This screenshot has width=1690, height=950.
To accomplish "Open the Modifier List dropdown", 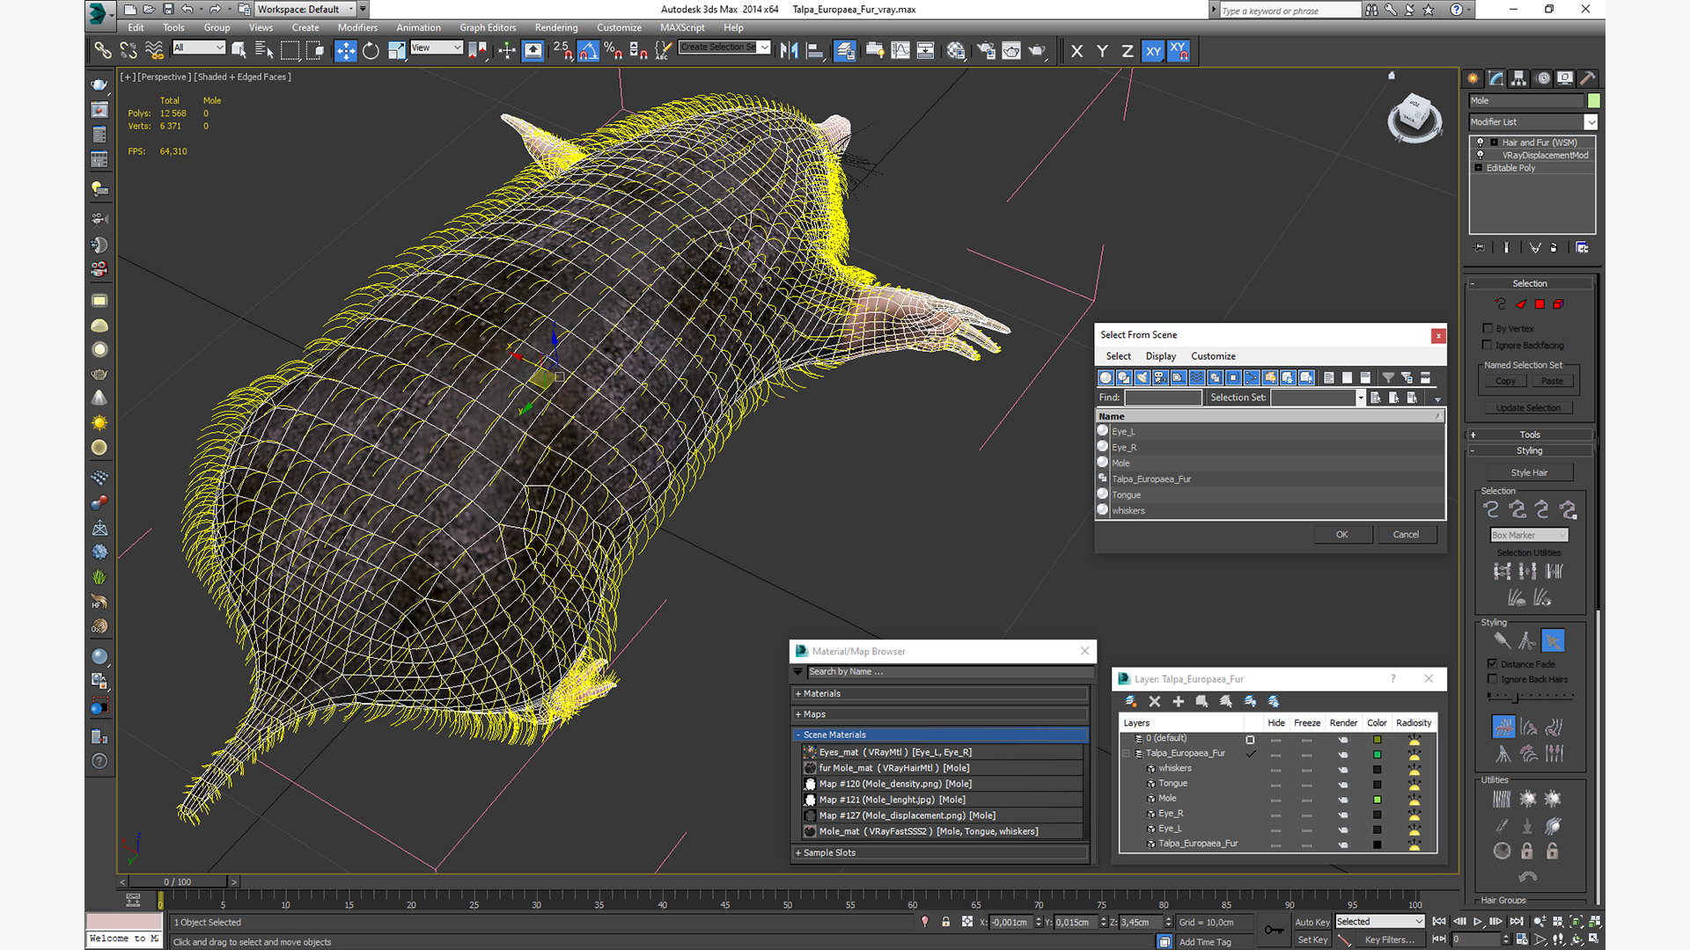I will coord(1532,122).
